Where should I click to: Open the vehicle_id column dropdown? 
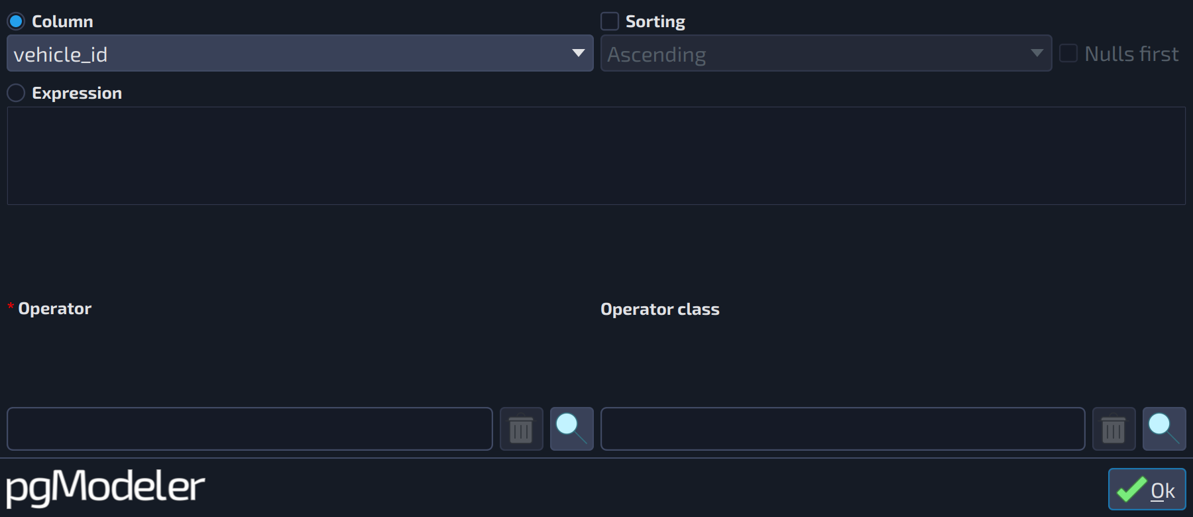click(300, 53)
